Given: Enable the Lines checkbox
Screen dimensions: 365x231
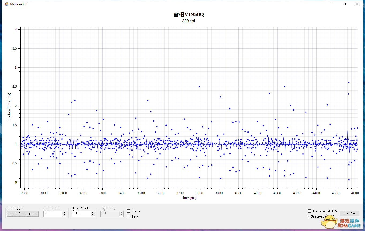Looking at the screenshot, I should coord(129,211).
